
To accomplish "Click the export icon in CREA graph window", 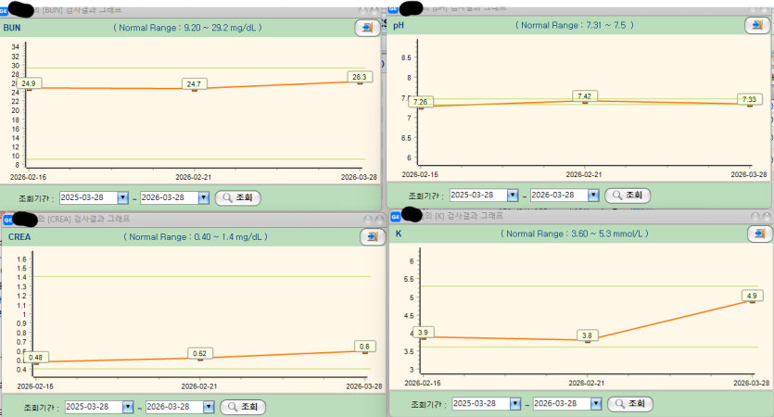I will coord(373,237).
